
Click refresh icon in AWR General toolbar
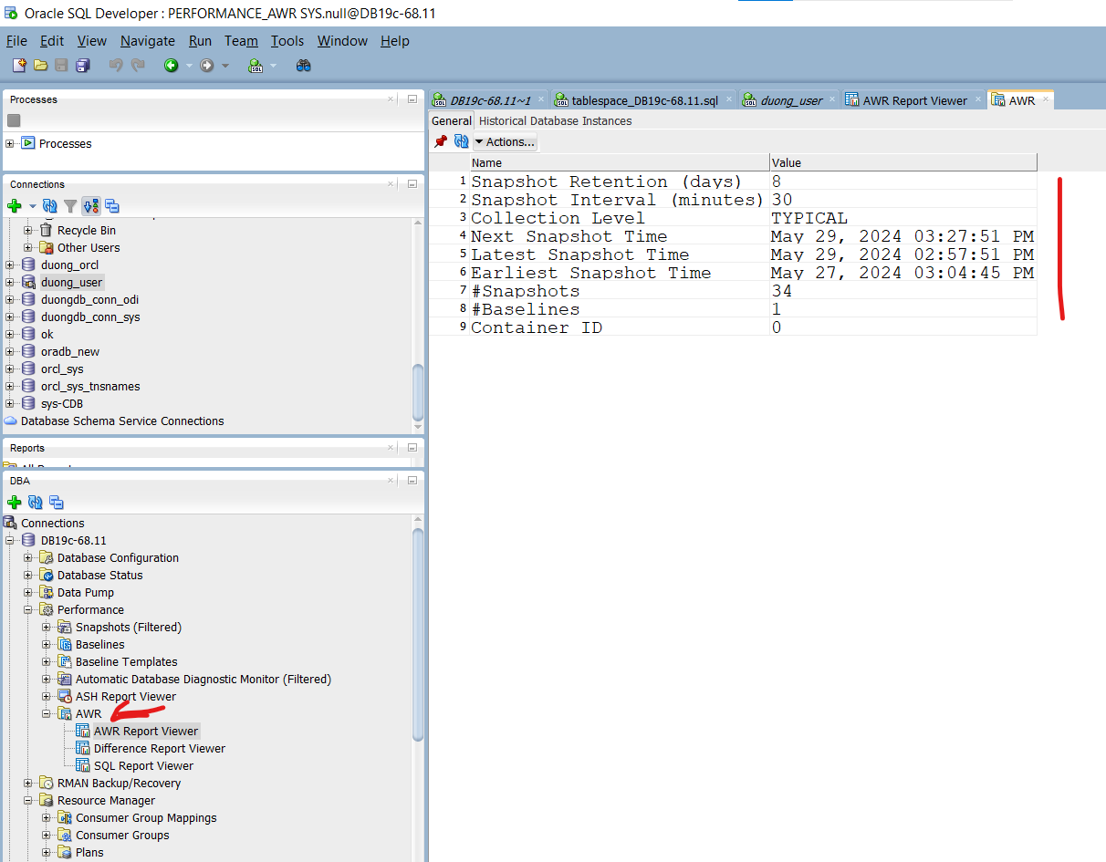pyautogui.click(x=461, y=141)
